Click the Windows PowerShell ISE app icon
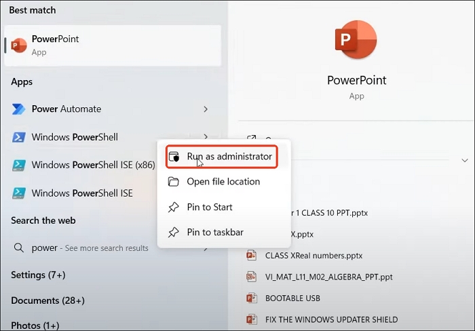Viewport: 475px width, 331px height. tap(19, 193)
